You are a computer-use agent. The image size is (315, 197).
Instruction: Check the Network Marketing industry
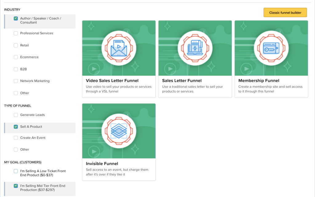(15, 81)
